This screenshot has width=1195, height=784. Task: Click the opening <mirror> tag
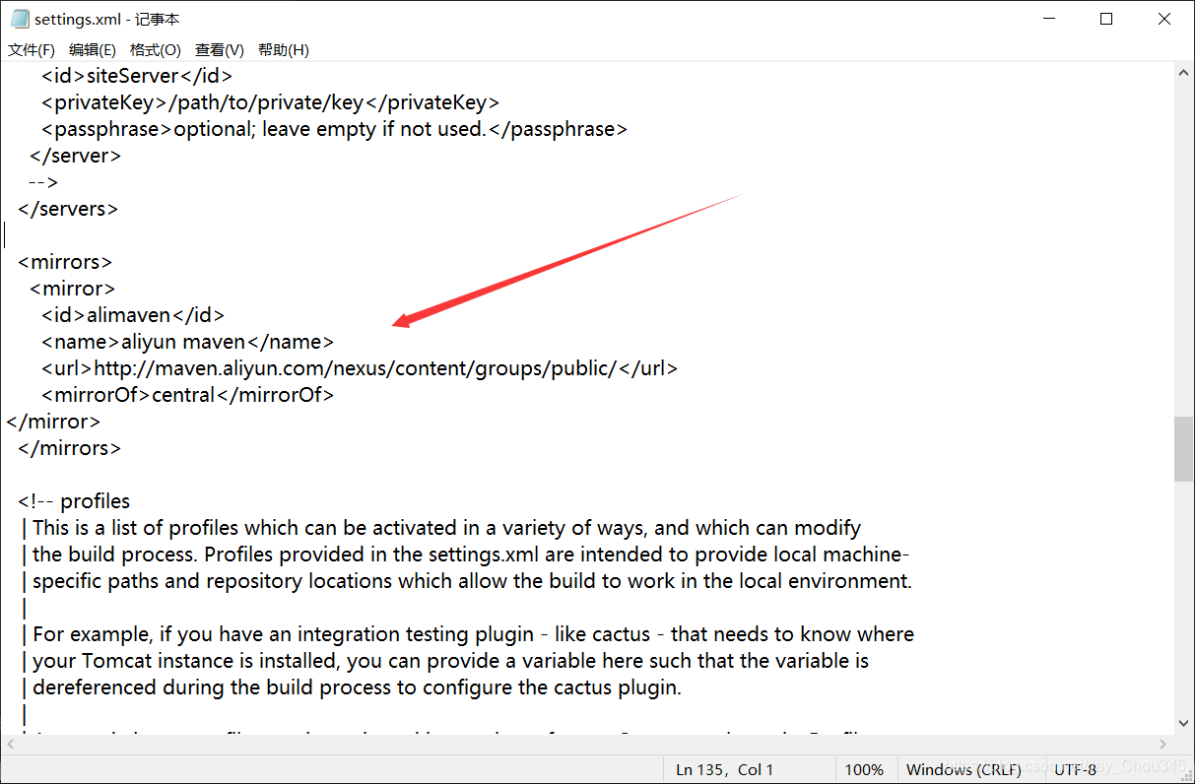pos(73,289)
